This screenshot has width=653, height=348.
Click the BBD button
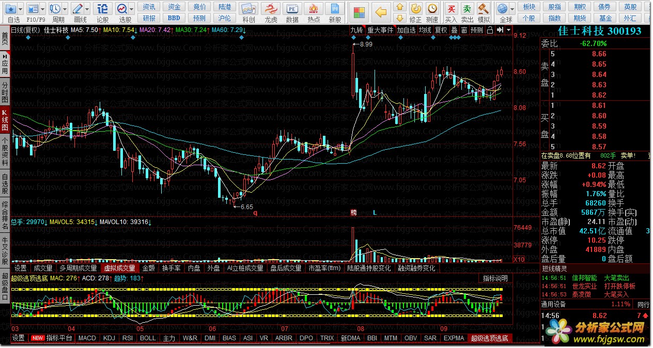coord(174,18)
